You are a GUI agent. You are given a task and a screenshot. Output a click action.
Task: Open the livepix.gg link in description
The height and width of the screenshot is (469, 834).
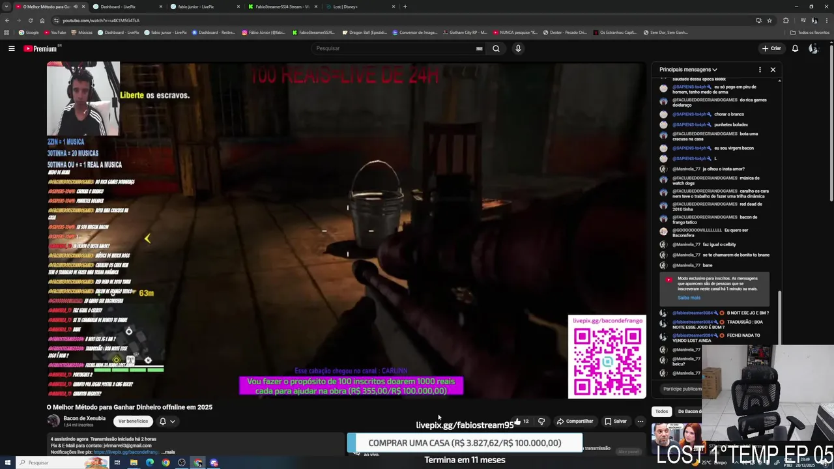(x=125, y=452)
